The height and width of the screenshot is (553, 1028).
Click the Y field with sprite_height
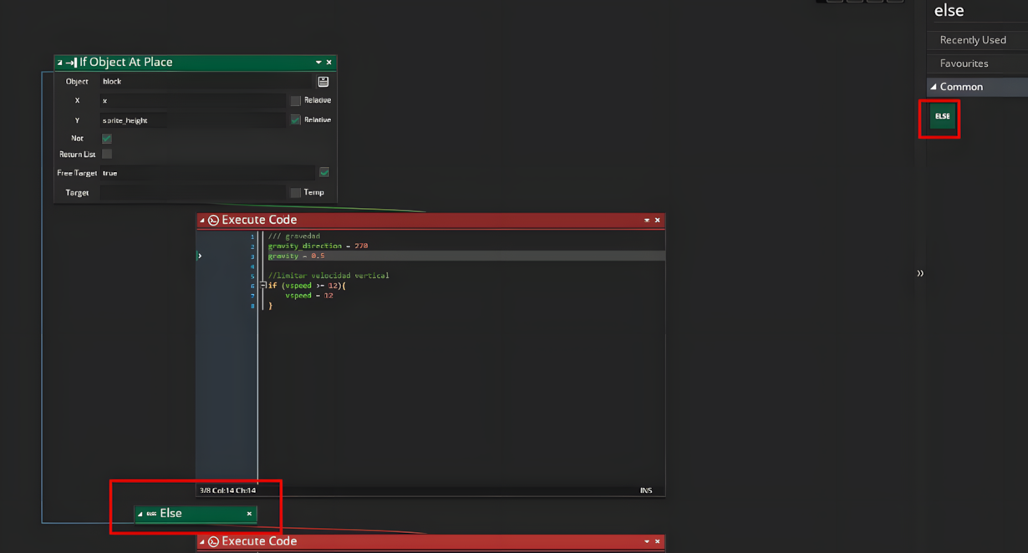pos(193,120)
